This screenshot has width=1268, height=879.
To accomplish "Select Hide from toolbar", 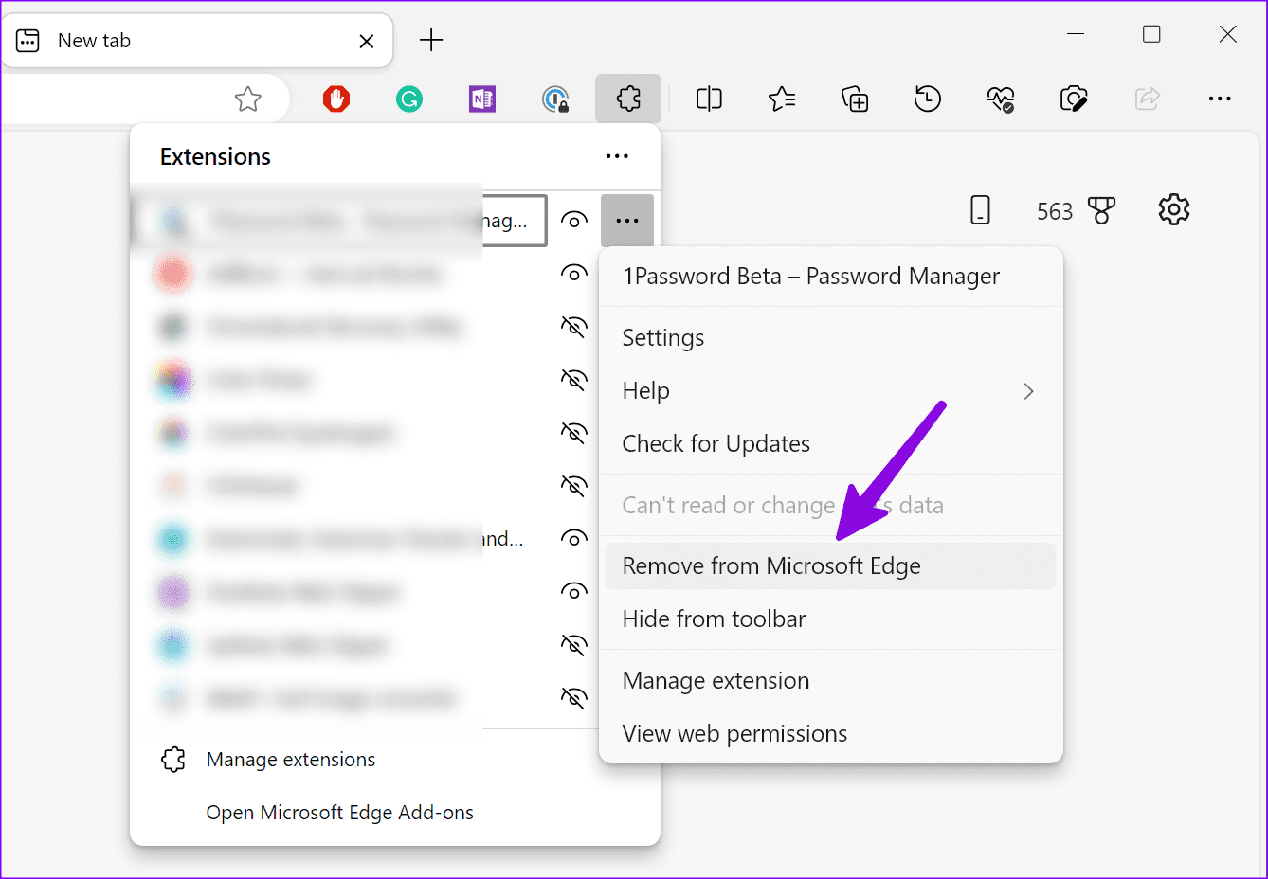I will click(x=831, y=619).
